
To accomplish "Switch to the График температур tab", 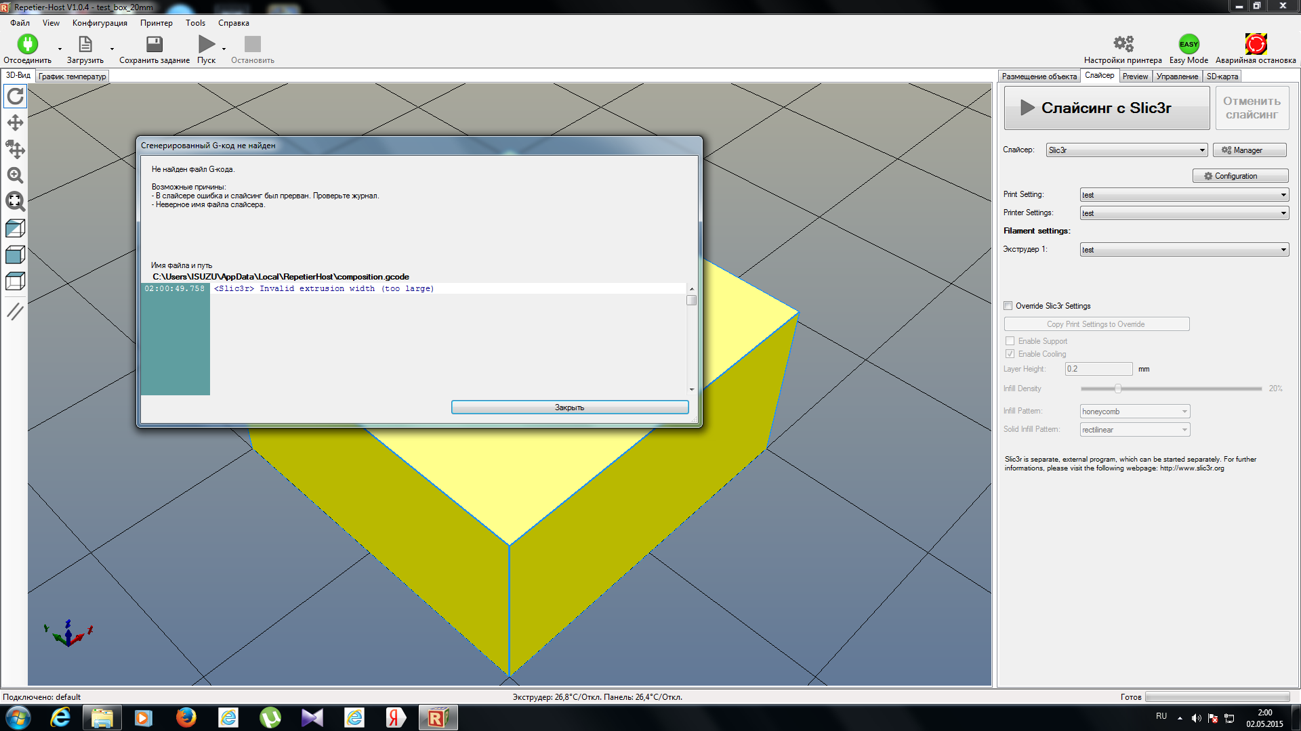I will point(72,76).
